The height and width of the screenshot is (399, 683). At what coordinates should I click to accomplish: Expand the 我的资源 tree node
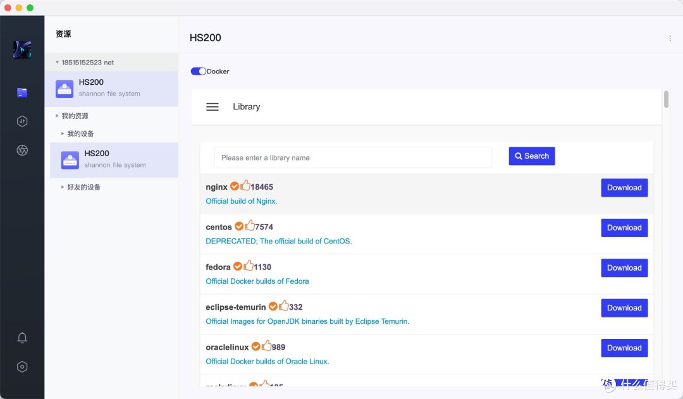tap(57, 116)
